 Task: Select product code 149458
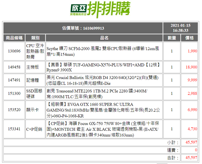tap(14, 67)
